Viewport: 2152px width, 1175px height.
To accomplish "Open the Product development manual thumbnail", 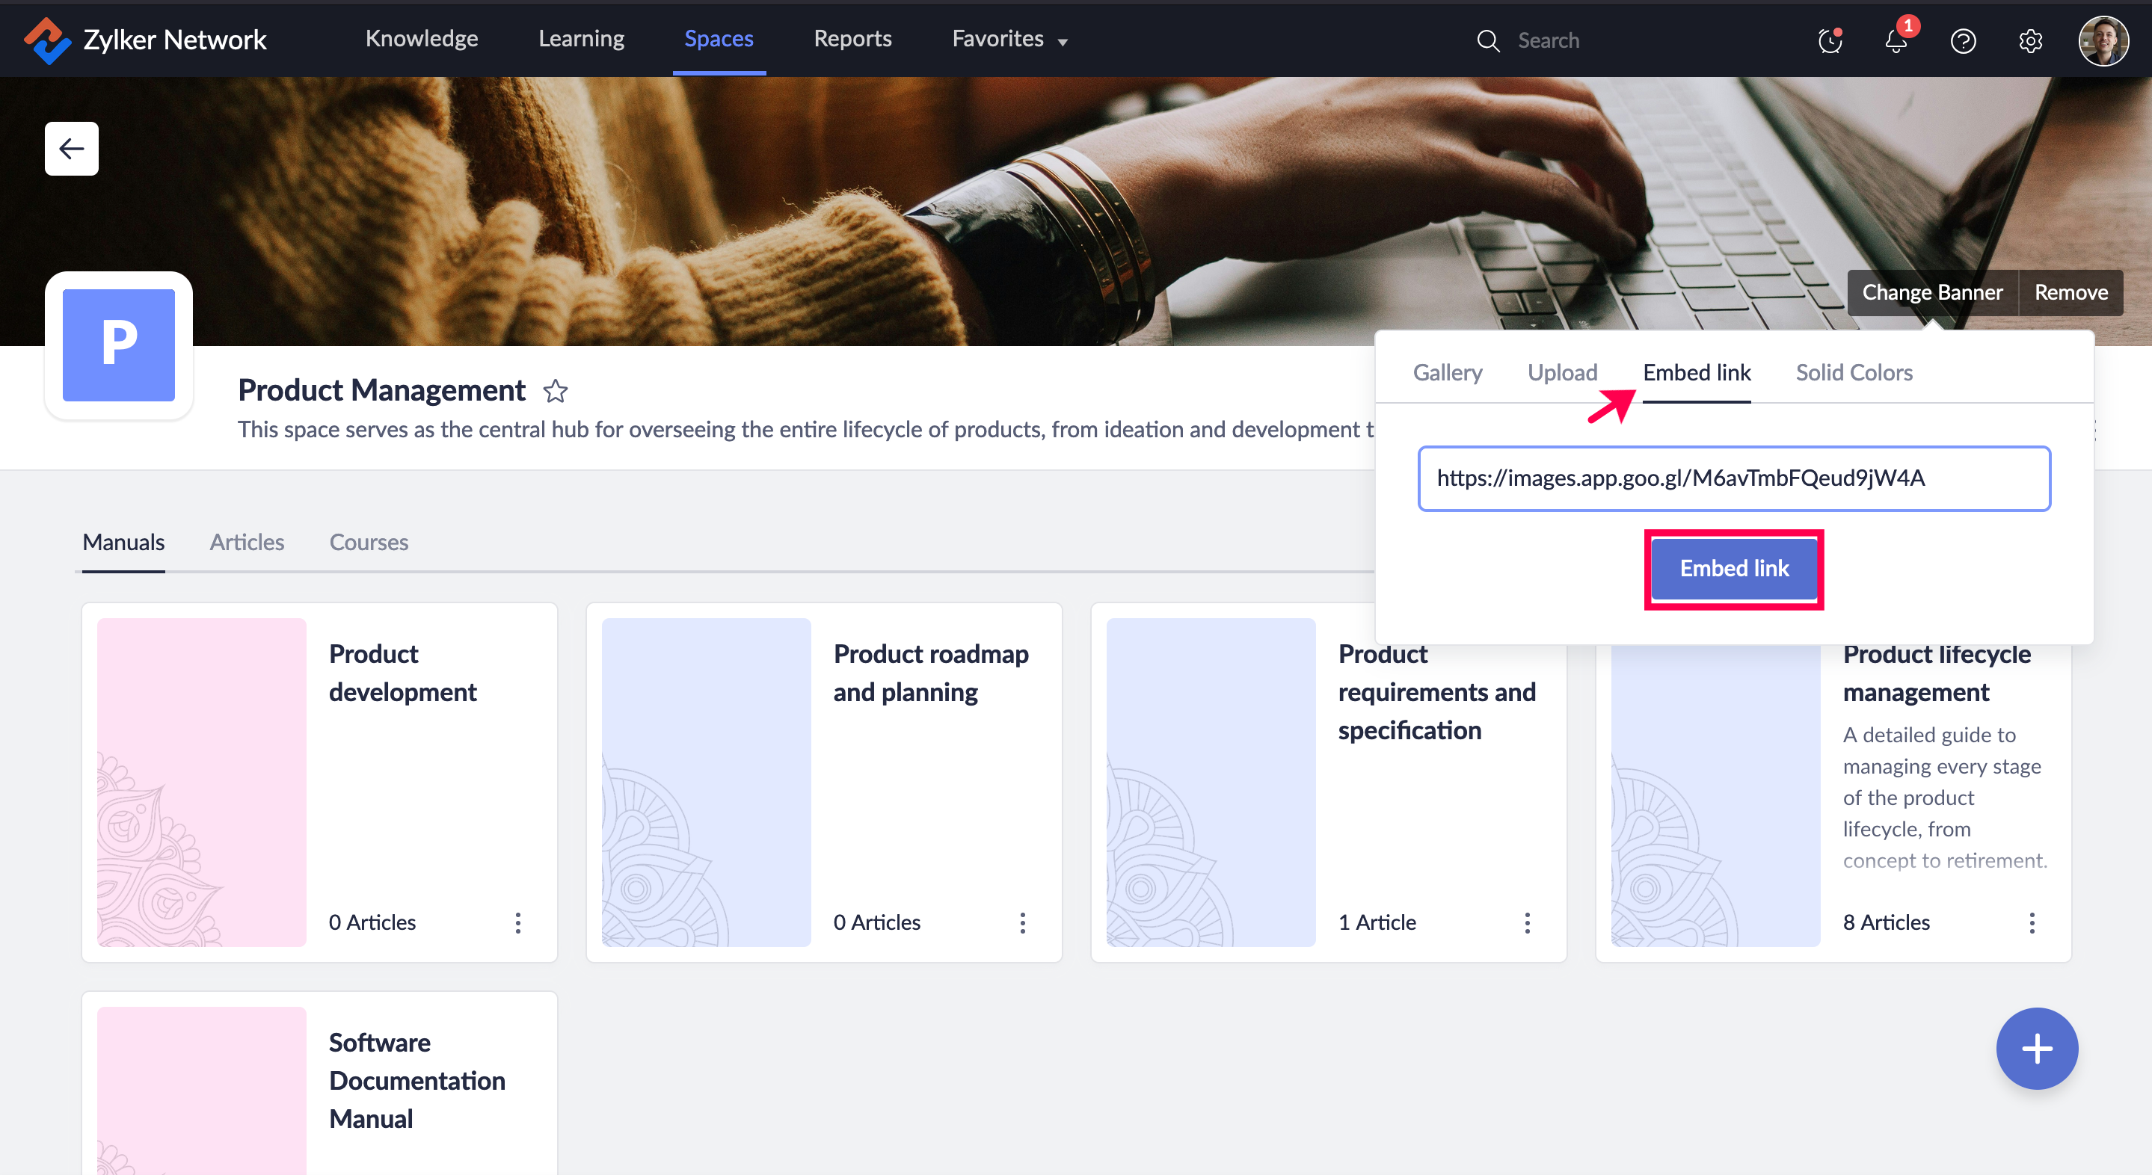I will coord(201,782).
